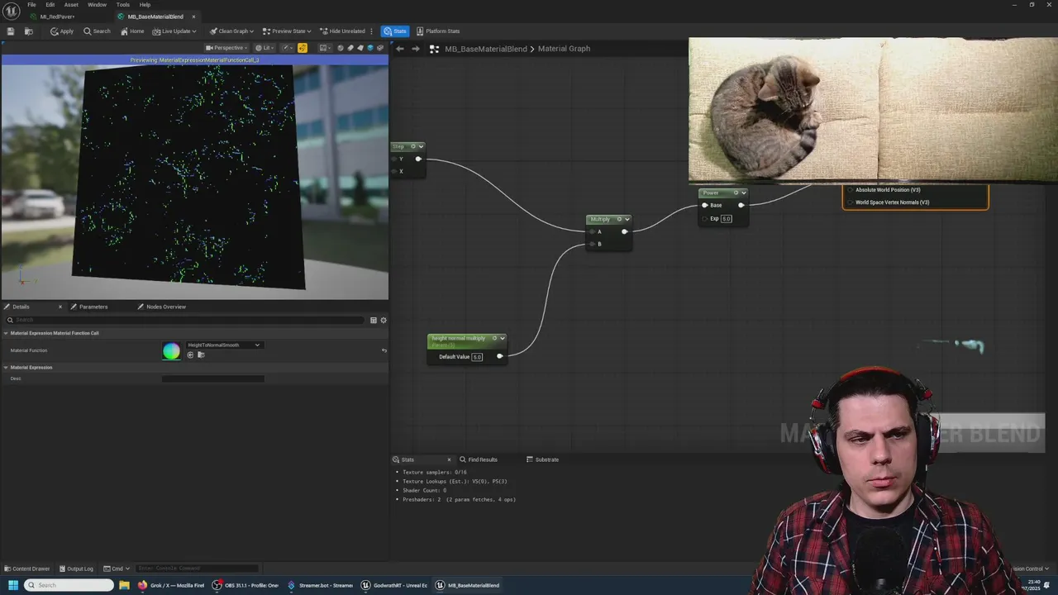This screenshot has height=595, width=1058.
Task: Open the Content Drawer
Action: click(x=27, y=569)
